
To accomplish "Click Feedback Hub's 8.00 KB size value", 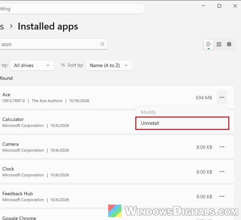I will pyautogui.click(x=204, y=197).
